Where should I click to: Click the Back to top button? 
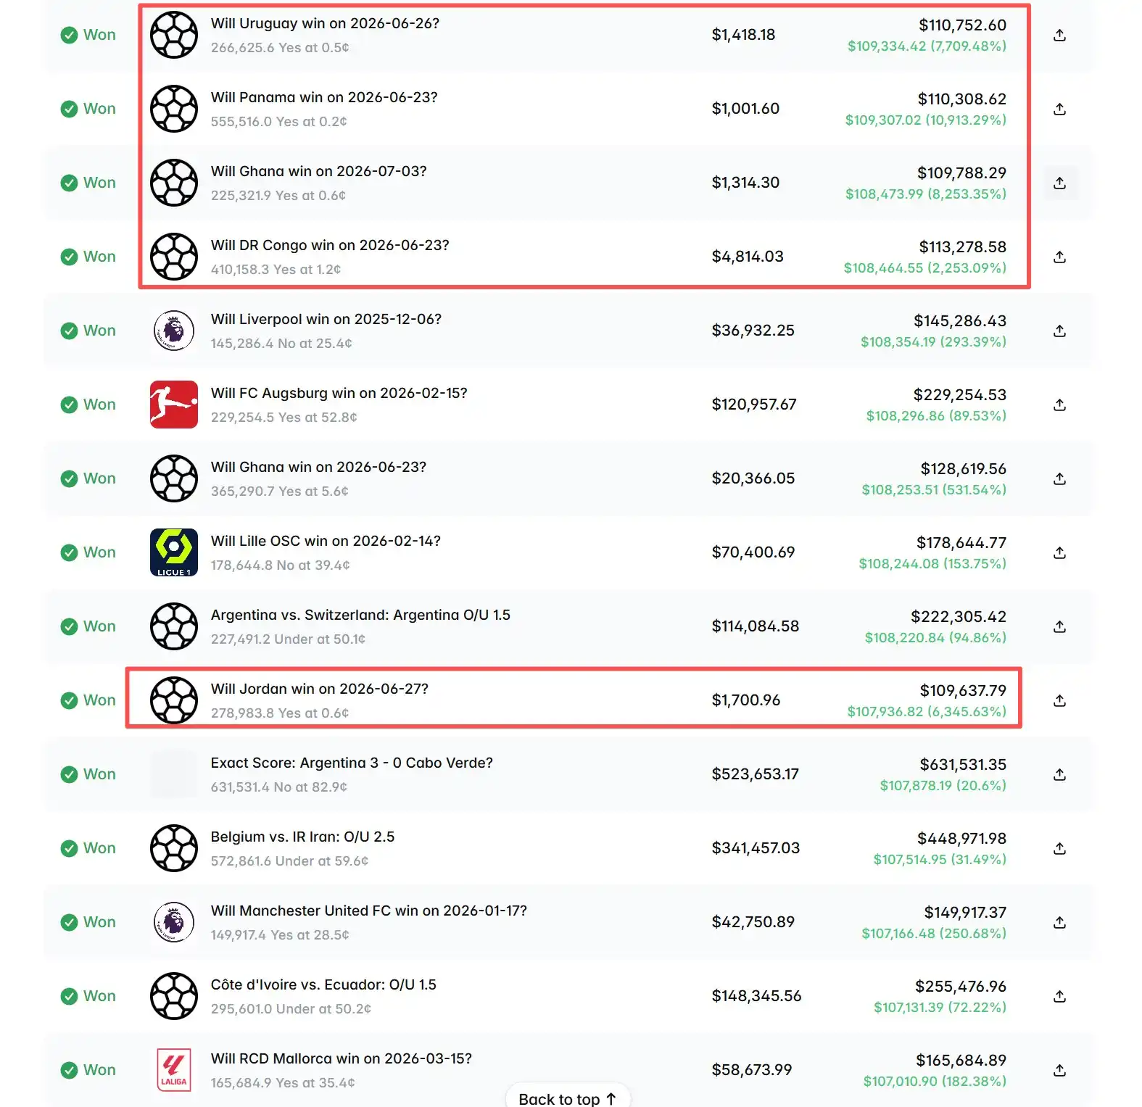coord(568,1098)
